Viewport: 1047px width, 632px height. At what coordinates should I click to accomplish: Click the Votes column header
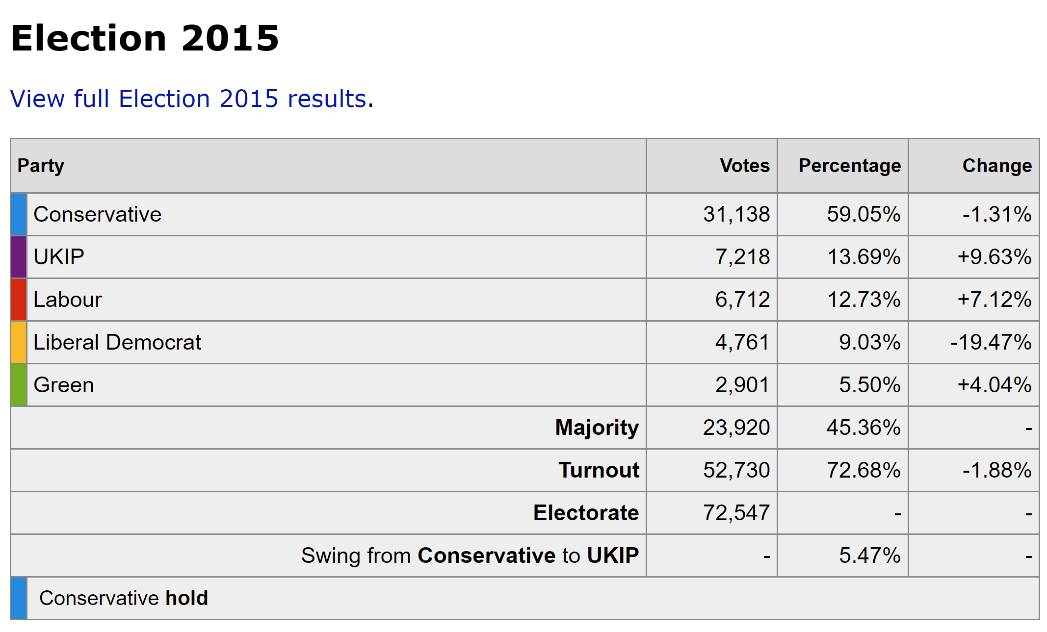[x=744, y=166]
